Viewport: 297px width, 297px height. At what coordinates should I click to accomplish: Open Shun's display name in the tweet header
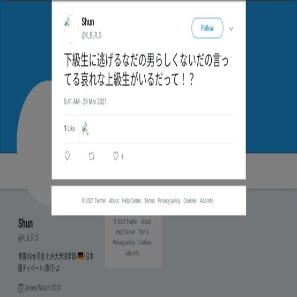tap(88, 22)
